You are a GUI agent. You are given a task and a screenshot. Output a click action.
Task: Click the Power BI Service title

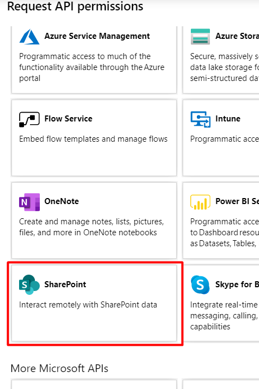click(237, 201)
